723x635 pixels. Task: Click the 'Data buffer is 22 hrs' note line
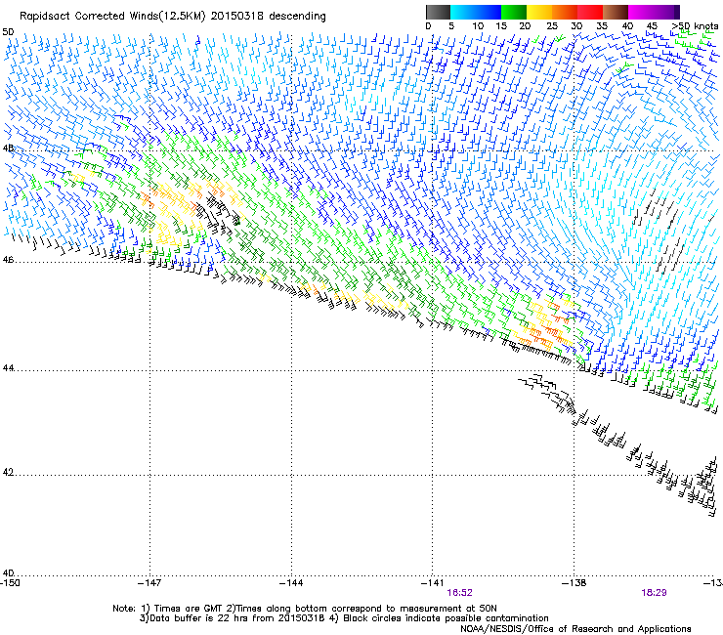click(344, 618)
